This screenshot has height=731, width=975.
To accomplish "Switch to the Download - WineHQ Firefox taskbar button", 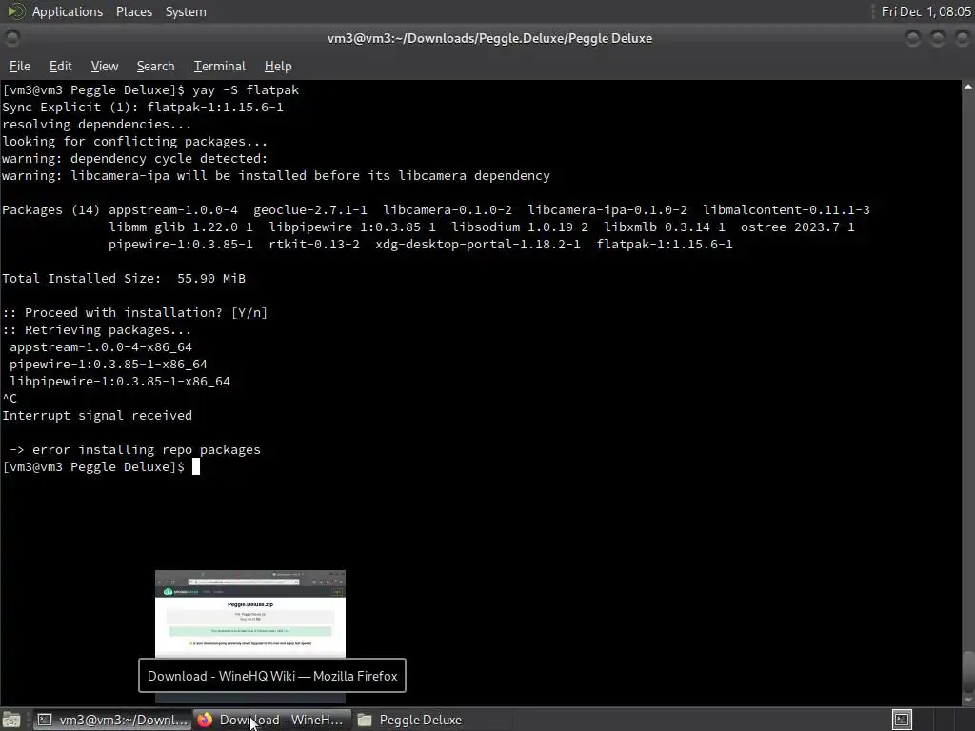I will (272, 720).
